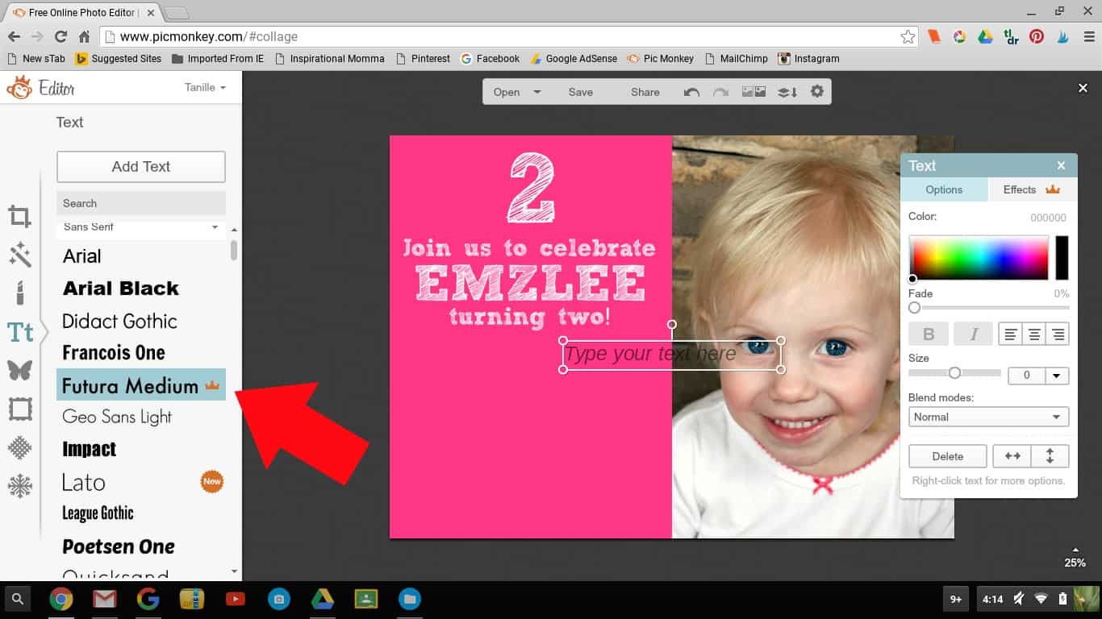Click the Add Text button
This screenshot has width=1102, height=619.
point(141,167)
